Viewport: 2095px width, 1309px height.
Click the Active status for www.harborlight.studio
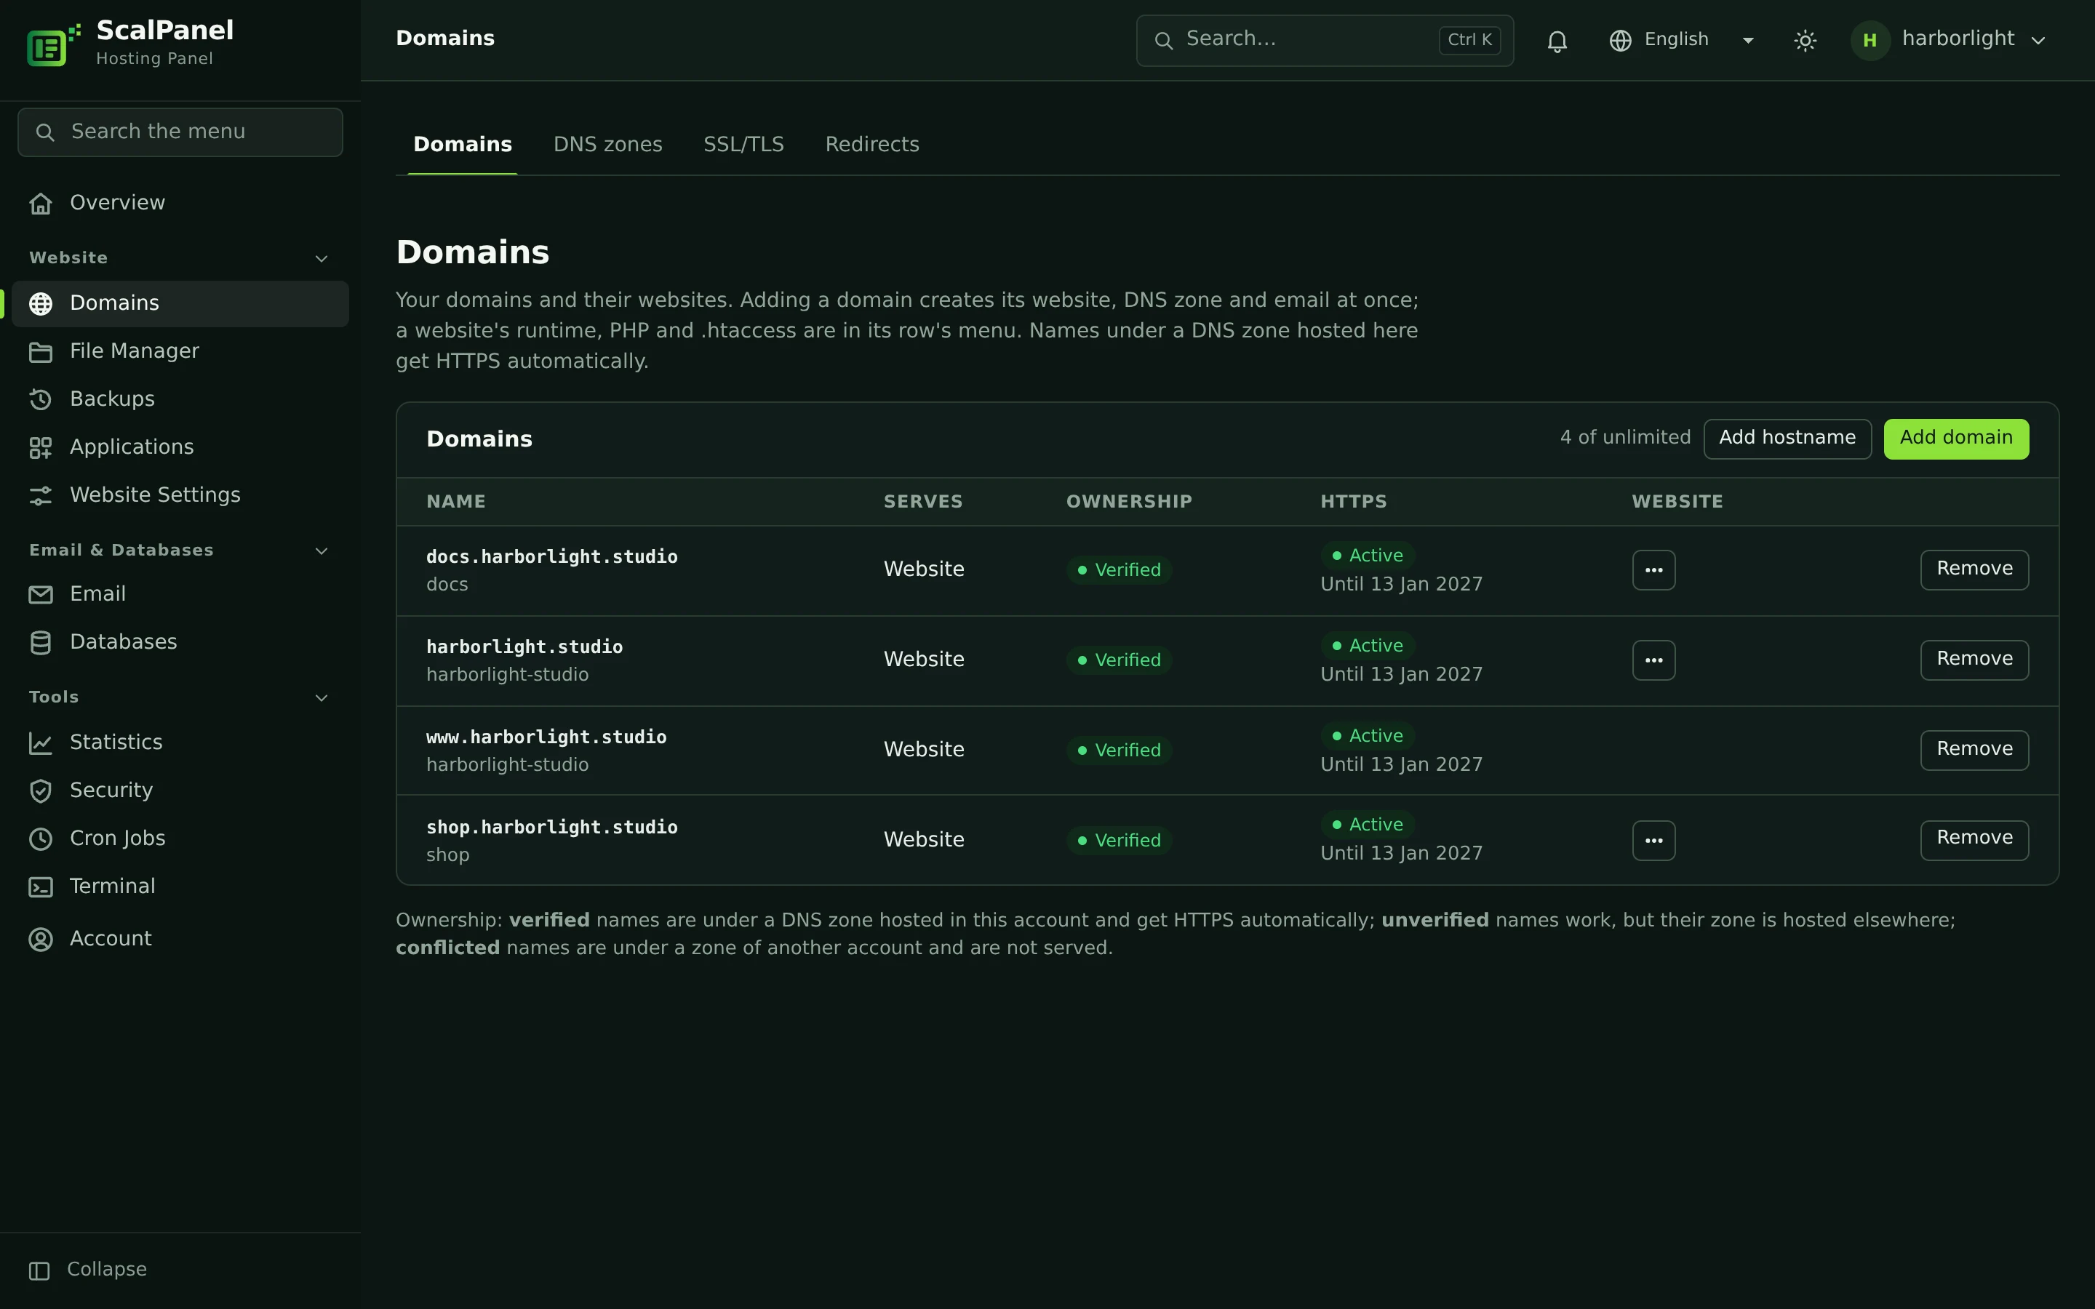pos(1368,736)
